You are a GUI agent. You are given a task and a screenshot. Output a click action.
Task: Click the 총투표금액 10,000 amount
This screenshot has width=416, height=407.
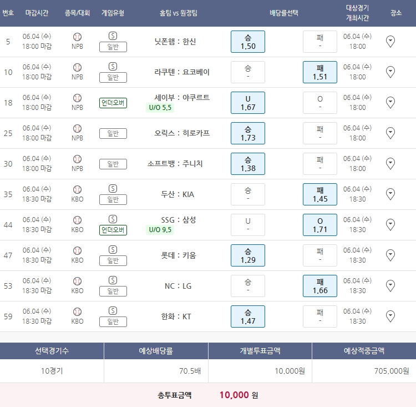[235, 395]
